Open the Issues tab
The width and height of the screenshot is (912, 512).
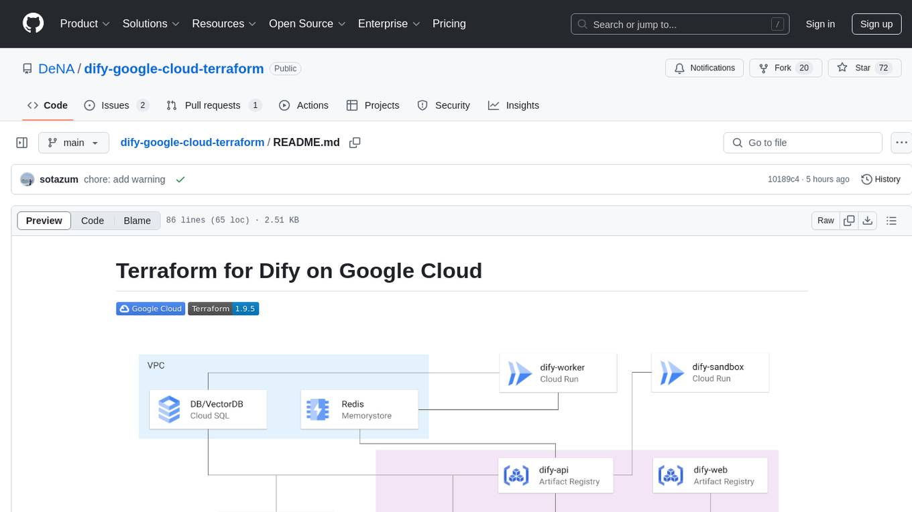[x=116, y=105]
